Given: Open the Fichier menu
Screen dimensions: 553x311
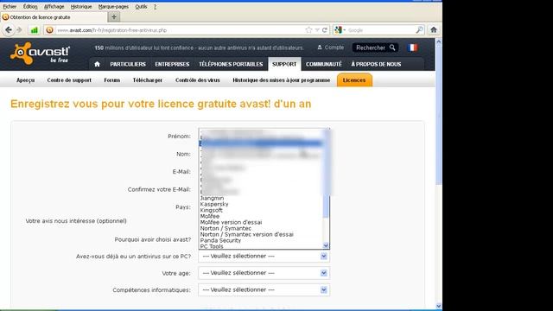Looking at the screenshot, I should (10, 7).
